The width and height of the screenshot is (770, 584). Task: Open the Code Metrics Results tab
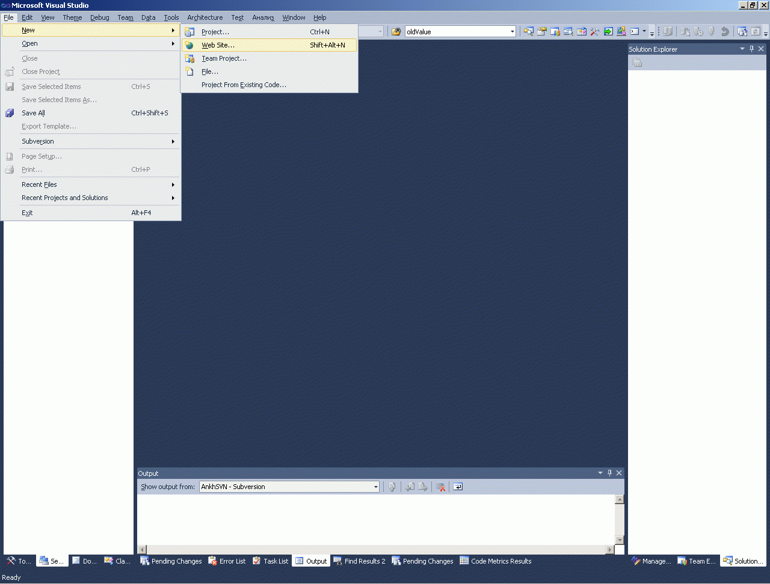496,561
